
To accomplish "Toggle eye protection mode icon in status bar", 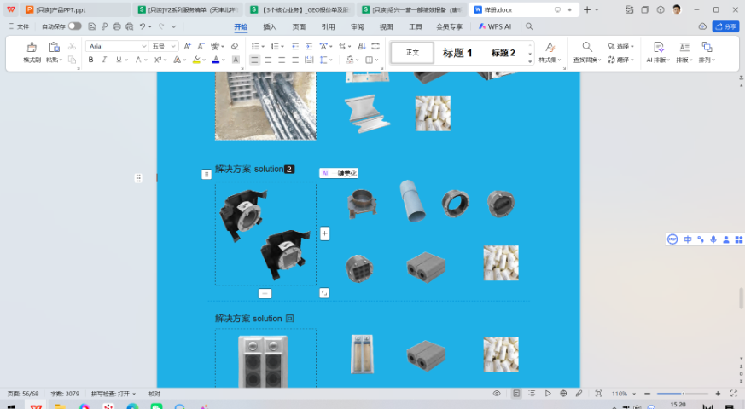I will point(497,394).
